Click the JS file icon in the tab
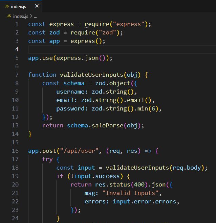216x223 pixels. [x=7, y=6]
